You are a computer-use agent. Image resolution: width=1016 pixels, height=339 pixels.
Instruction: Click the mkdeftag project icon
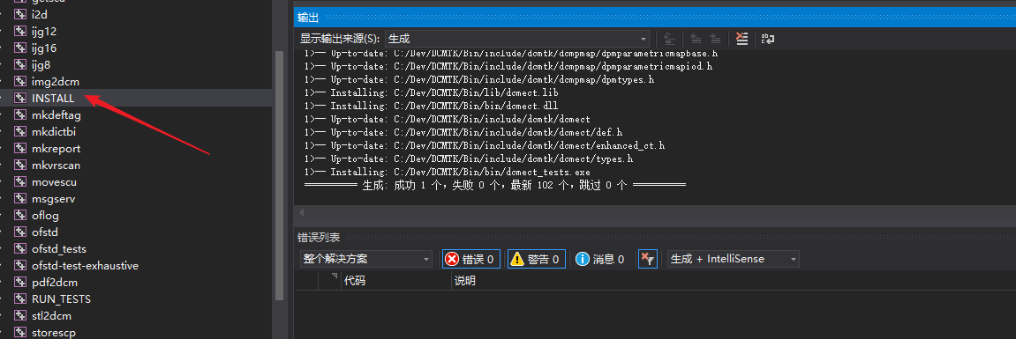[x=20, y=115]
